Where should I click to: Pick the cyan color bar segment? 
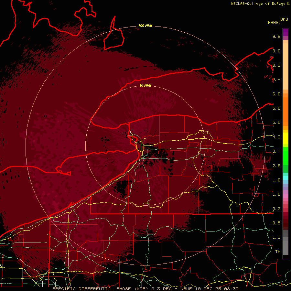[x=286, y=178]
